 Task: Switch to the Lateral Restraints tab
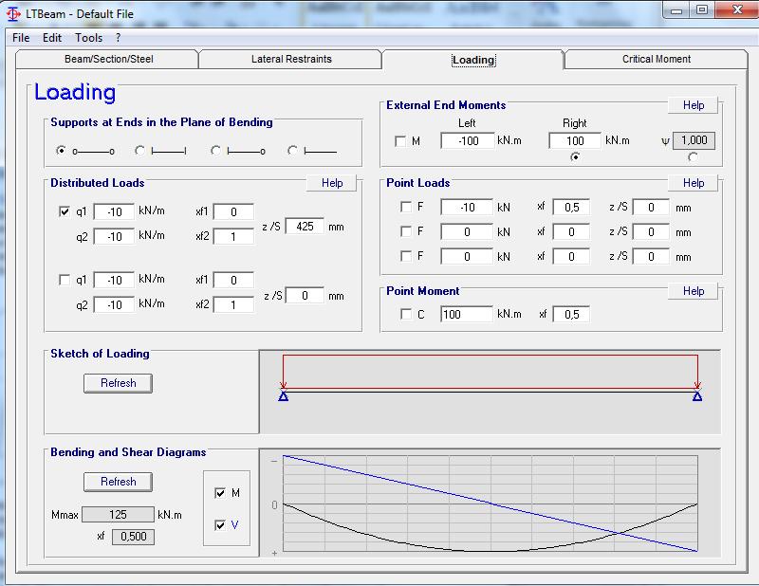click(291, 59)
